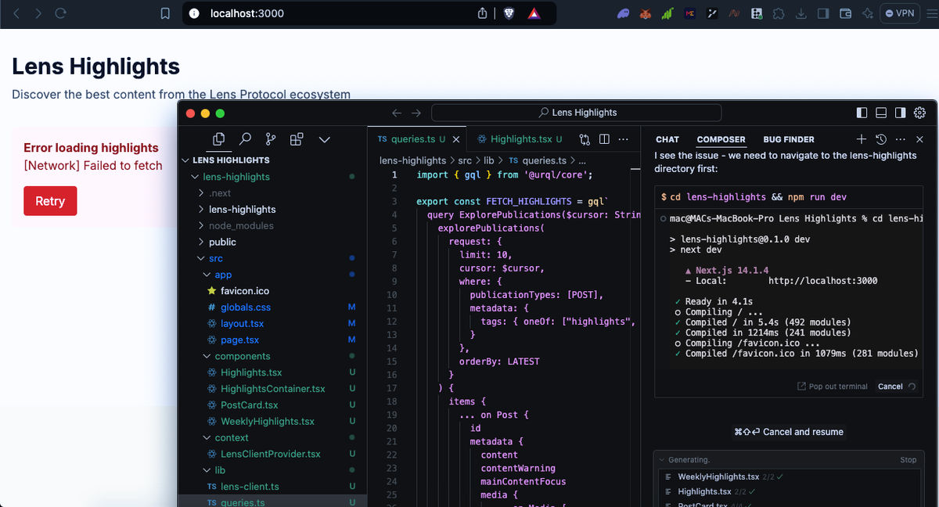Switch to the COMPOSER tab
Screen dimensions: 939x507
(x=721, y=139)
